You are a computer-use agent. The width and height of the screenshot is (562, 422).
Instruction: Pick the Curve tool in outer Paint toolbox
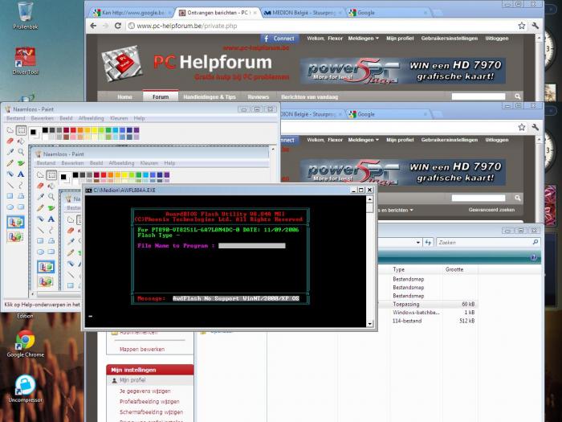point(21,185)
